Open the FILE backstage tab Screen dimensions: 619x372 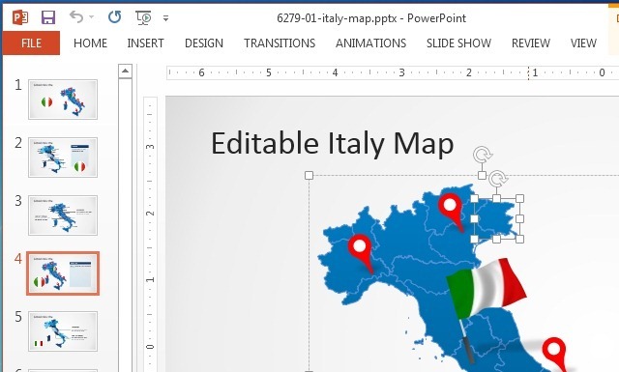coord(31,43)
